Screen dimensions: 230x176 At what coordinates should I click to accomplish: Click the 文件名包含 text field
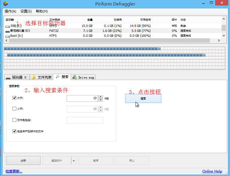click(x=85, y=120)
